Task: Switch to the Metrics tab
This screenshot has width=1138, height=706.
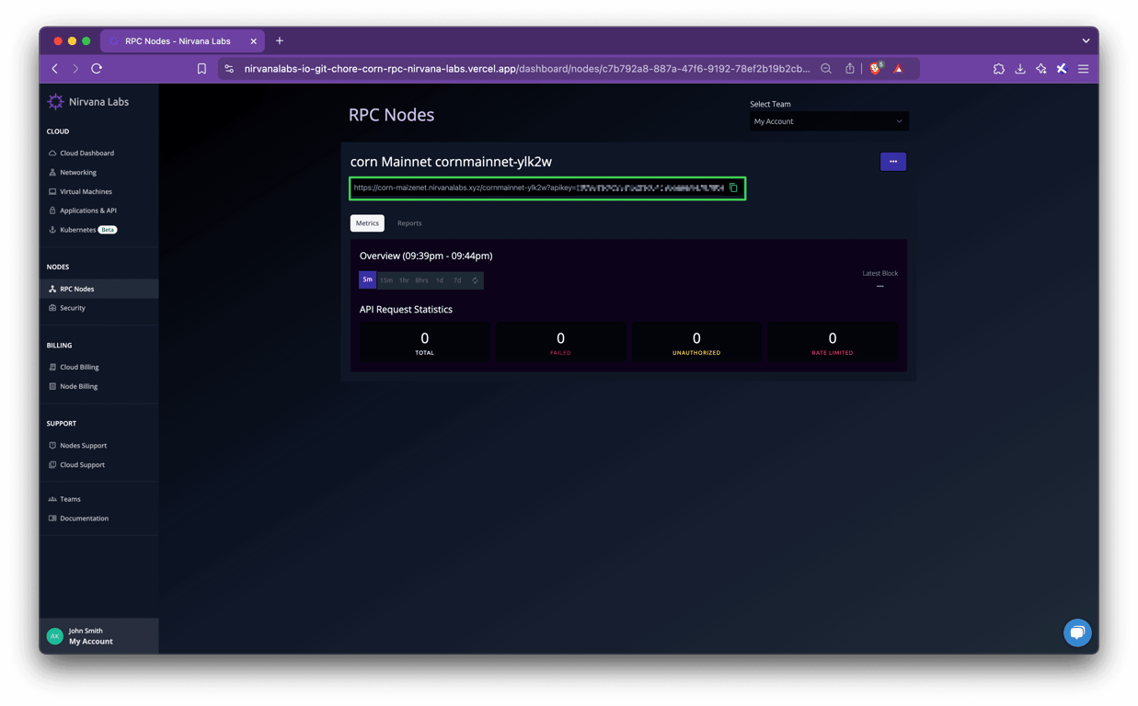Action: point(367,223)
